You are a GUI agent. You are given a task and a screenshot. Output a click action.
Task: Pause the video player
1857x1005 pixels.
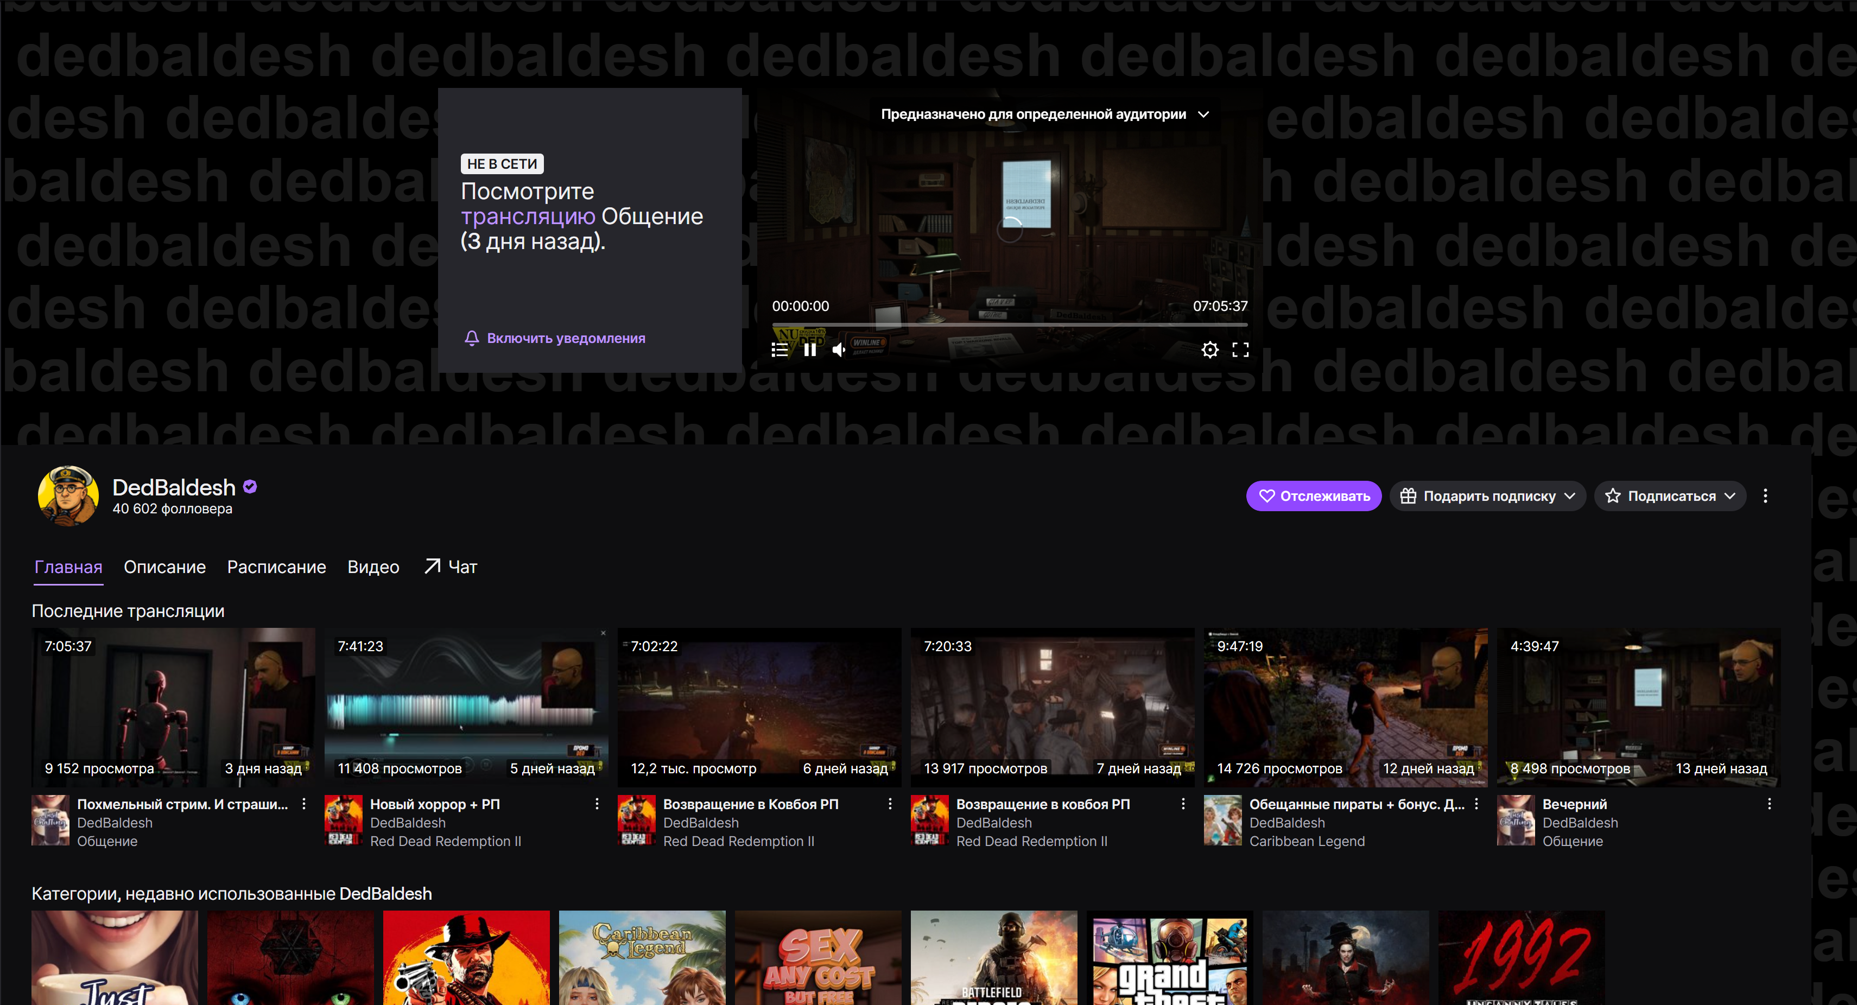tap(809, 350)
